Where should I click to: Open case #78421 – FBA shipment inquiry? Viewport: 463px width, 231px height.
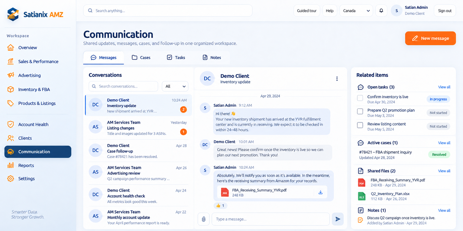(x=403, y=155)
